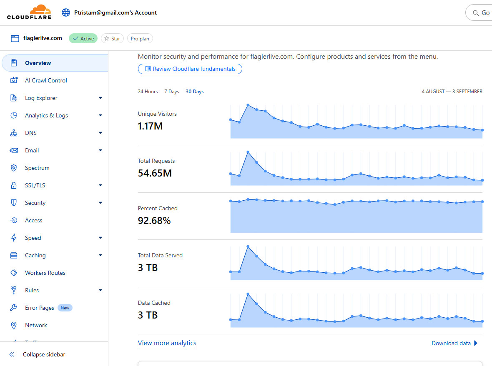
Task: Open View more analytics link
Action: [x=167, y=343]
